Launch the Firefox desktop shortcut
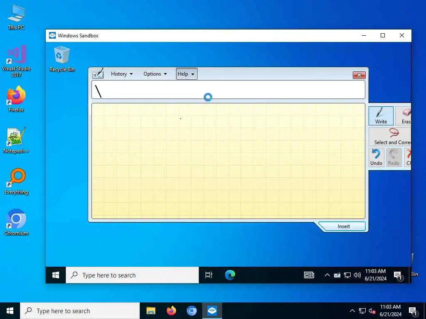426x319 pixels. (16, 99)
